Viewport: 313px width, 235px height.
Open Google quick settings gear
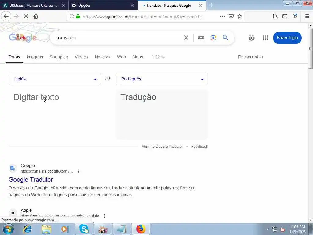252,38
